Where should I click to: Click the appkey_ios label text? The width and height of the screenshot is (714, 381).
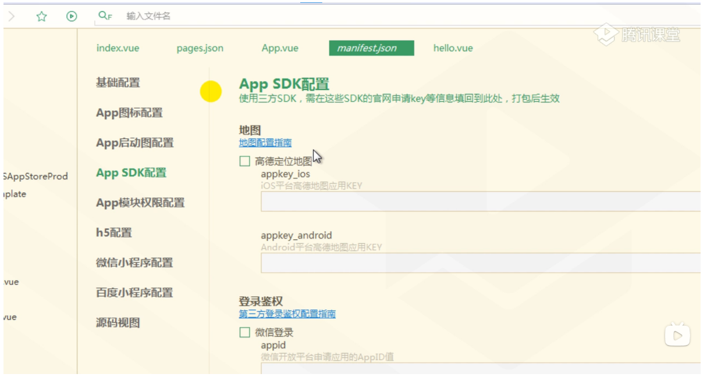pos(286,174)
